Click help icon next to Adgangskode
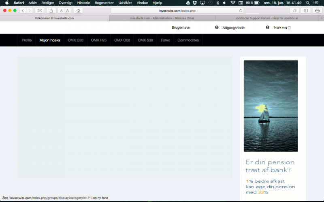The image size is (324, 202). pyautogui.click(x=267, y=27)
